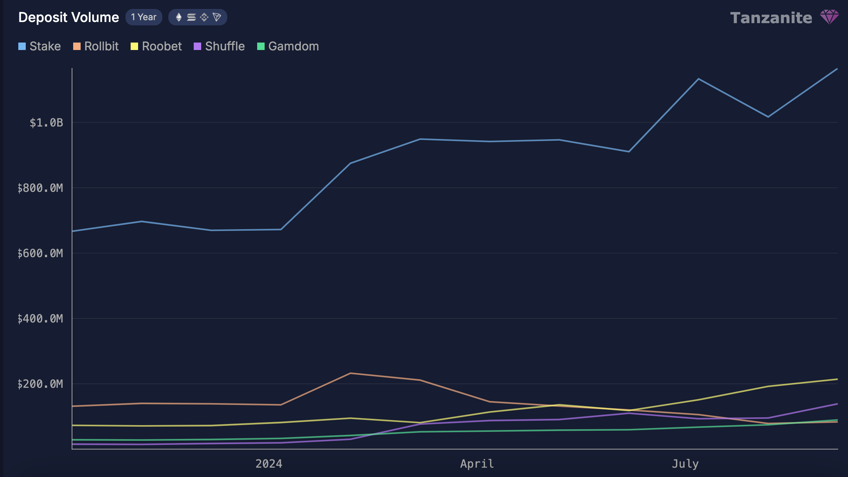Click the Stake line's July peak point

(698, 79)
